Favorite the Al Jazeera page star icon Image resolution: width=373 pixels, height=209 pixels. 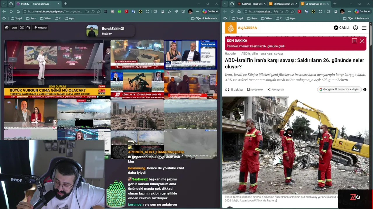click(292, 11)
